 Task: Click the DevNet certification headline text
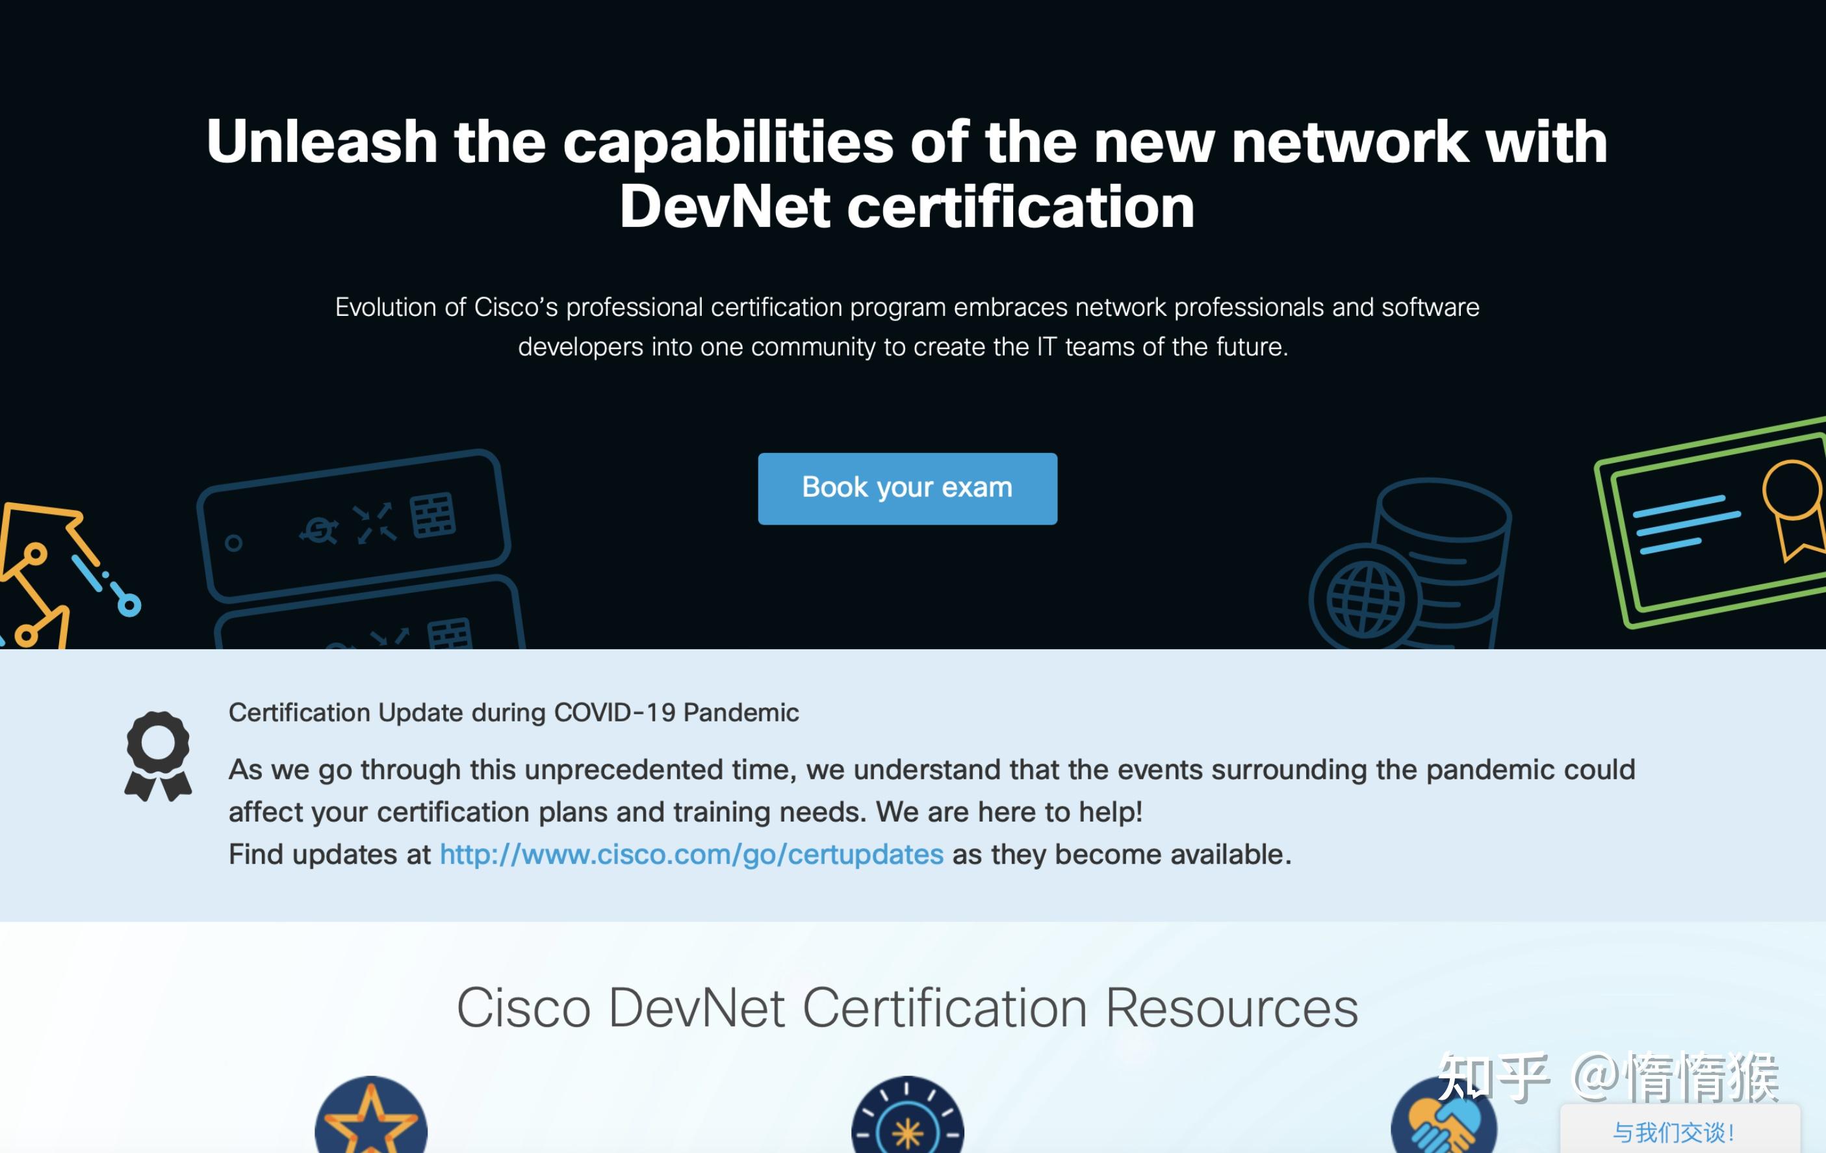coord(907,174)
